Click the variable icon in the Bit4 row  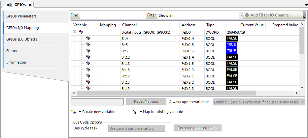point(88,39)
